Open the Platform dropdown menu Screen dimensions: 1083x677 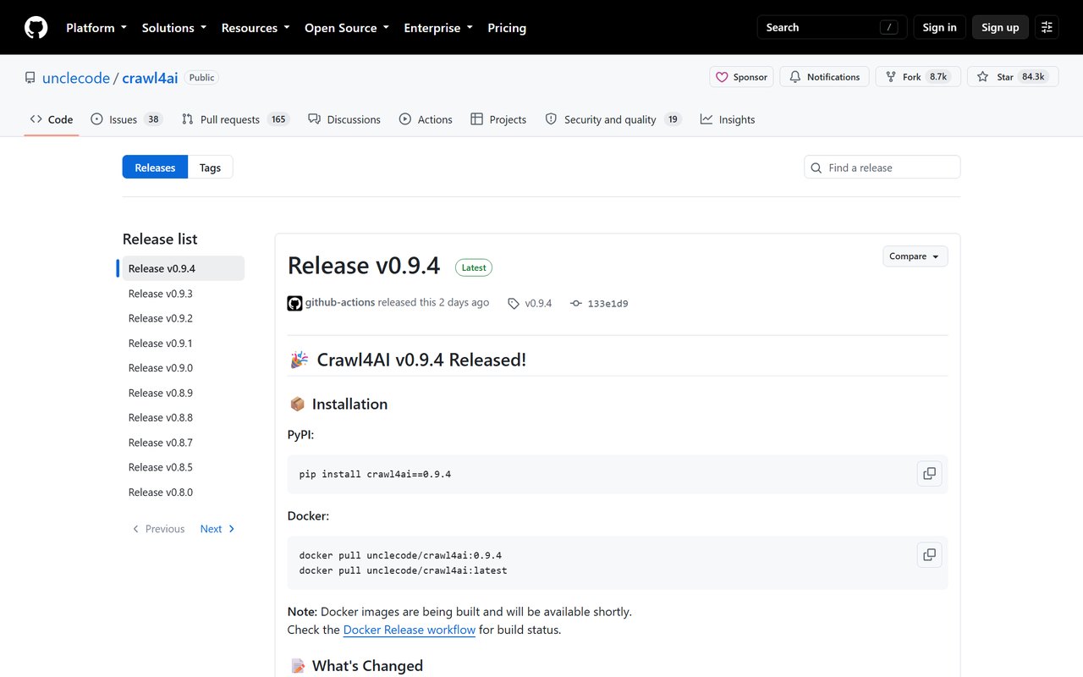click(96, 28)
